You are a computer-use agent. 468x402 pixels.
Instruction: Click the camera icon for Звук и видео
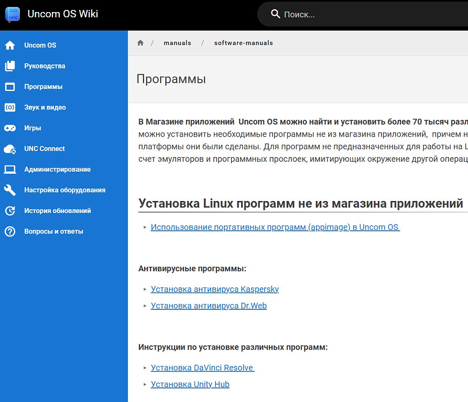point(10,107)
